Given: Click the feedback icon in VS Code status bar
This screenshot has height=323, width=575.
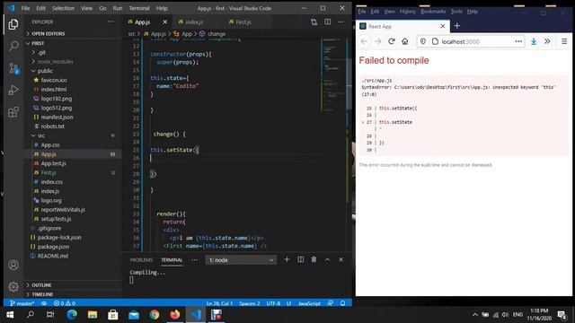Looking at the screenshot, I should [x=331, y=303].
